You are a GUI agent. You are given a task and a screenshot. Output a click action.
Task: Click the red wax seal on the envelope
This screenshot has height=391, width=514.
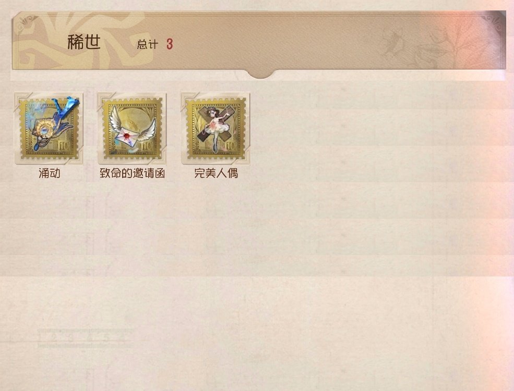click(x=126, y=134)
